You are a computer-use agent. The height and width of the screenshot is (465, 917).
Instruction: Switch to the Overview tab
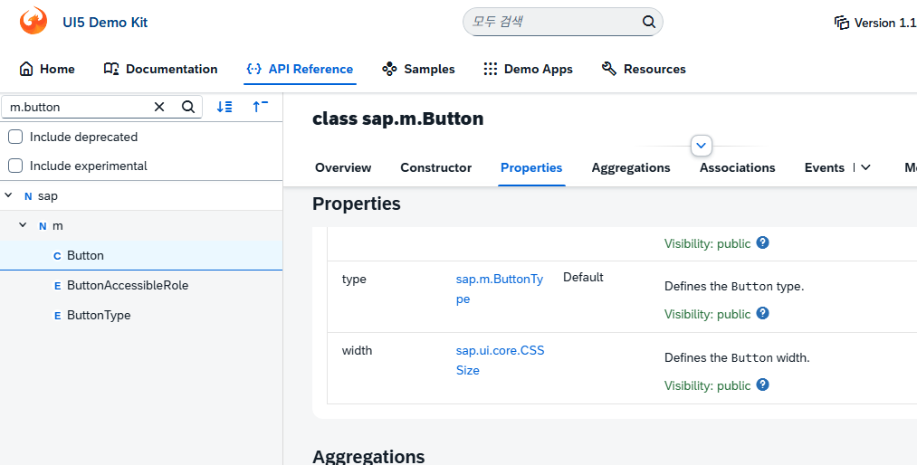pos(343,167)
